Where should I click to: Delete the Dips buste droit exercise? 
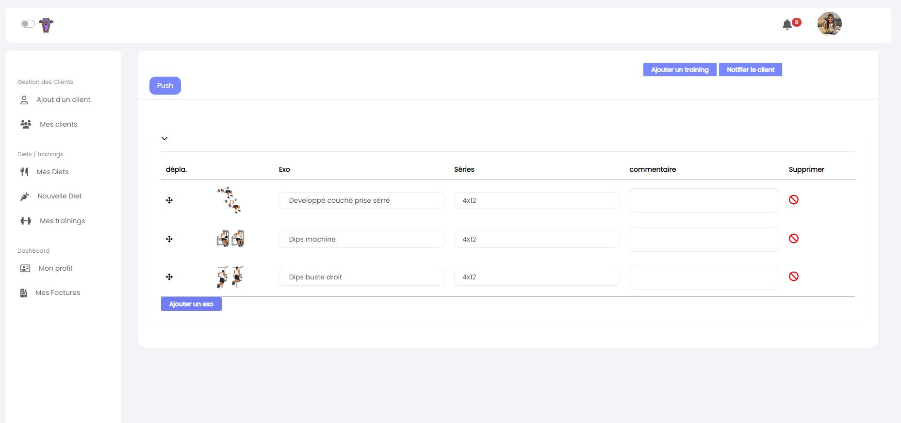793,277
